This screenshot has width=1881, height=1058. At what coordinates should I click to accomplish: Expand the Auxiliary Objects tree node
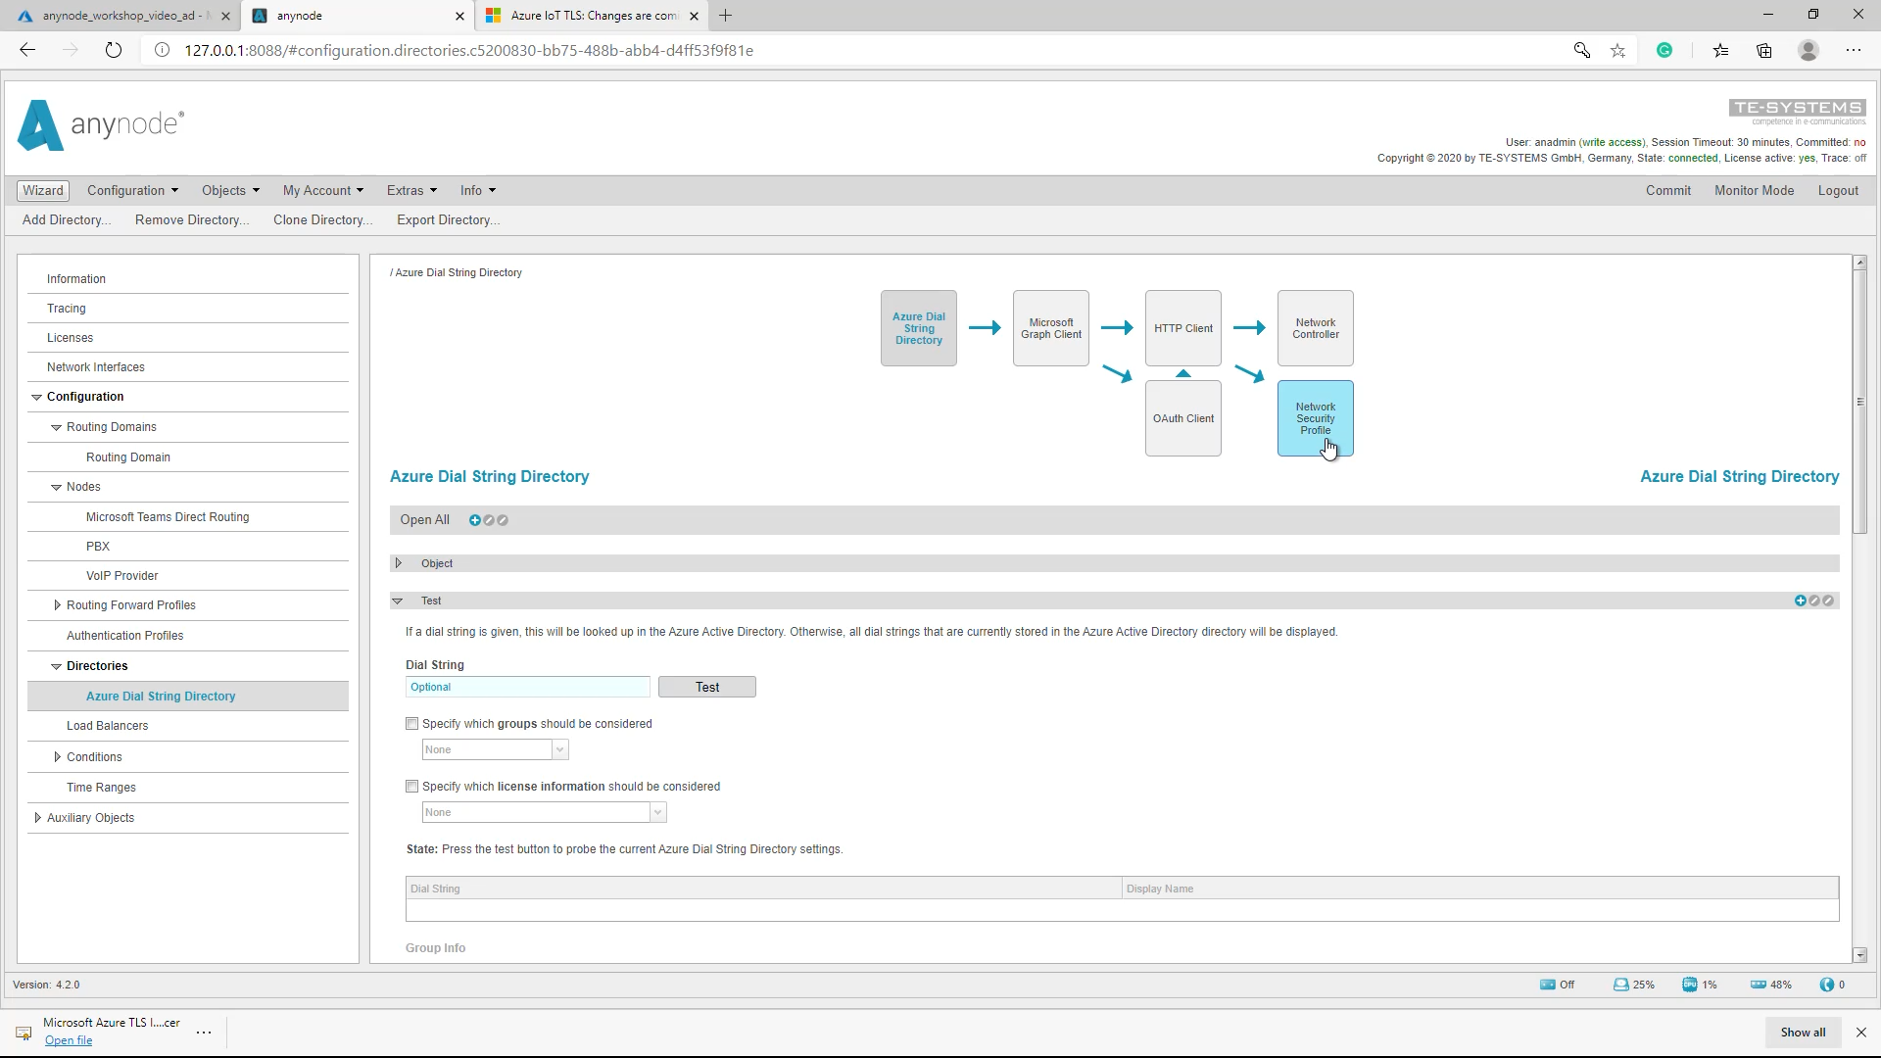pyautogui.click(x=37, y=818)
